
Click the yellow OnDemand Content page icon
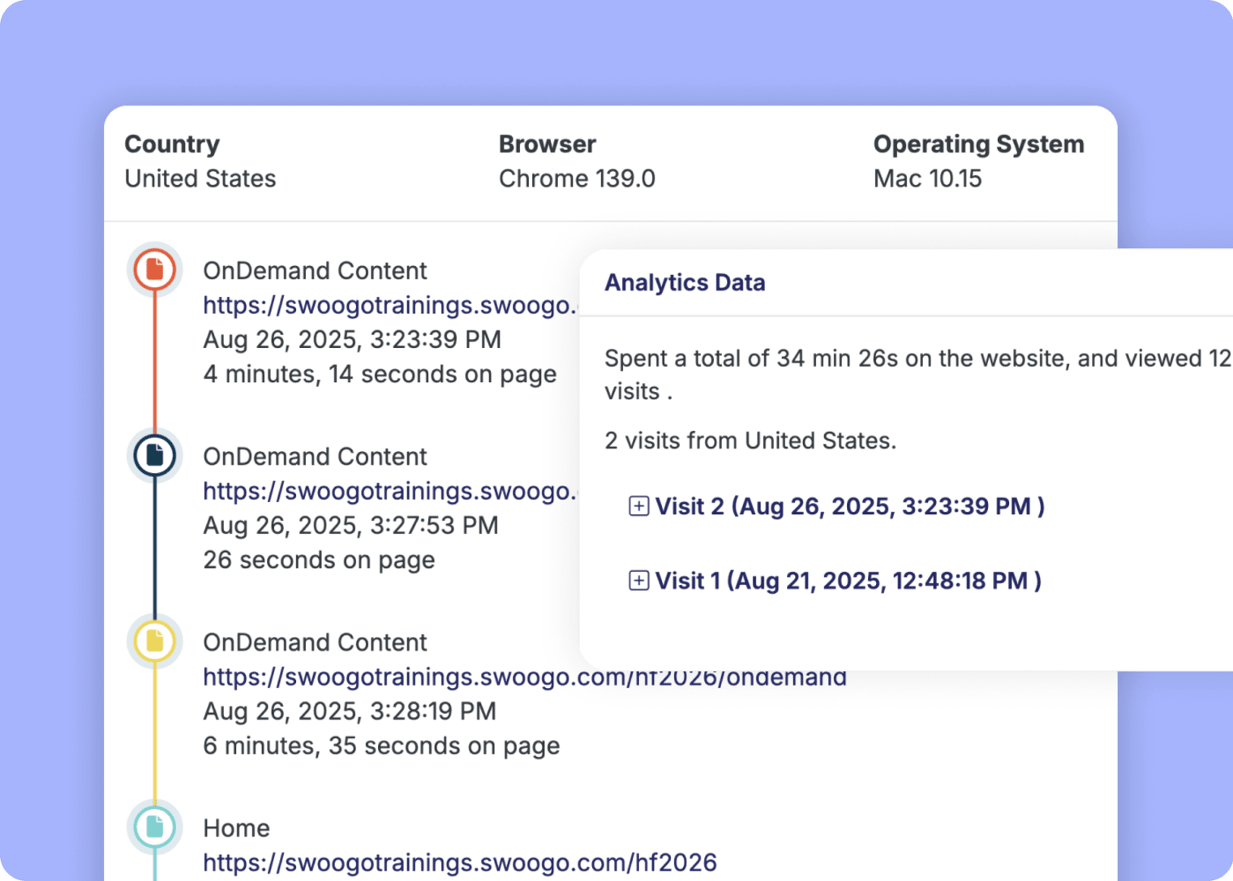tap(153, 641)
